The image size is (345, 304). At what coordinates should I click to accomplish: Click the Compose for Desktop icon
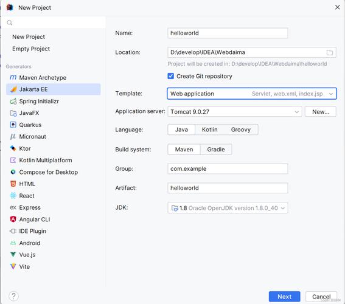(13, 172)
